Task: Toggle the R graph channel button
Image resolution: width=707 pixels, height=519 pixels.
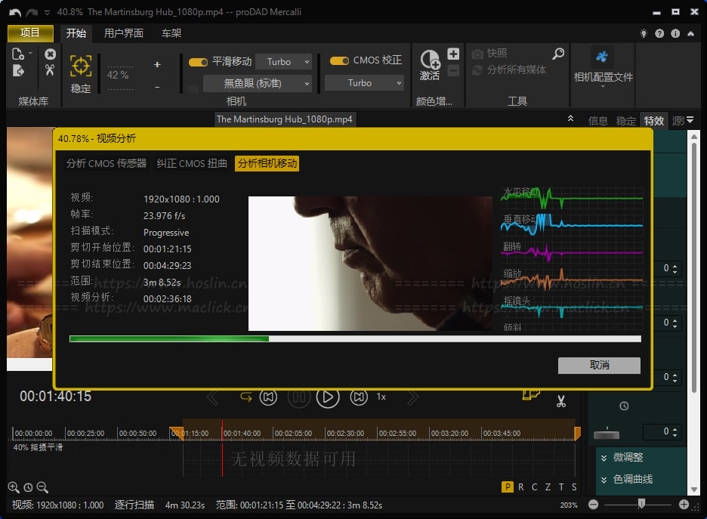Action: pyautogui.click(x=521, y=487)
